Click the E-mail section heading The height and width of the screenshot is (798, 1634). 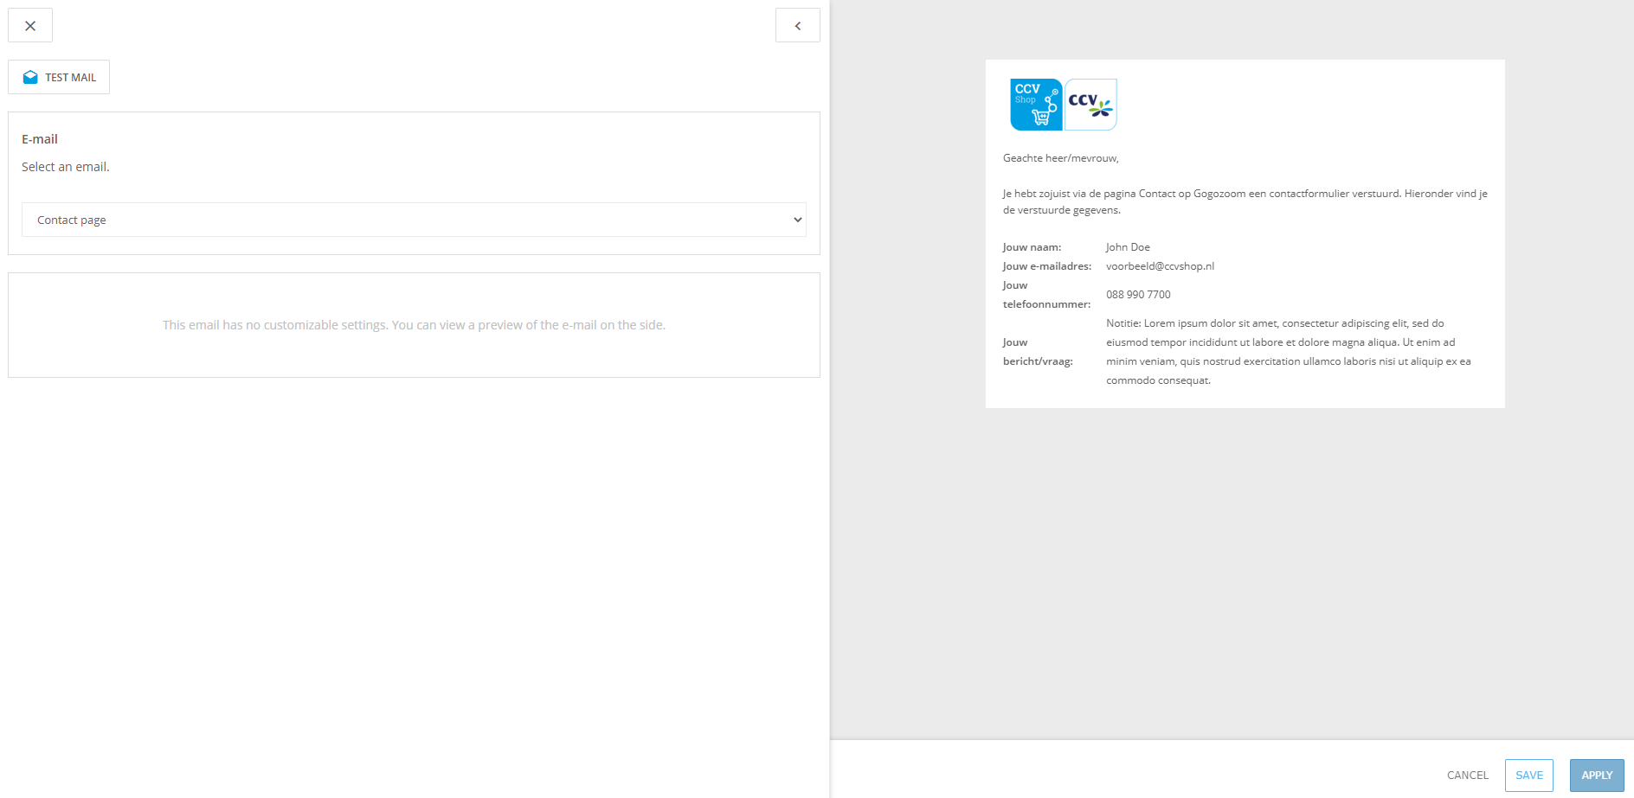[40, 139]
